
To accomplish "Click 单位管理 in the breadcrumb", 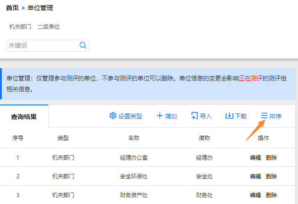I will pyautogui.click(x=40, y=8).
